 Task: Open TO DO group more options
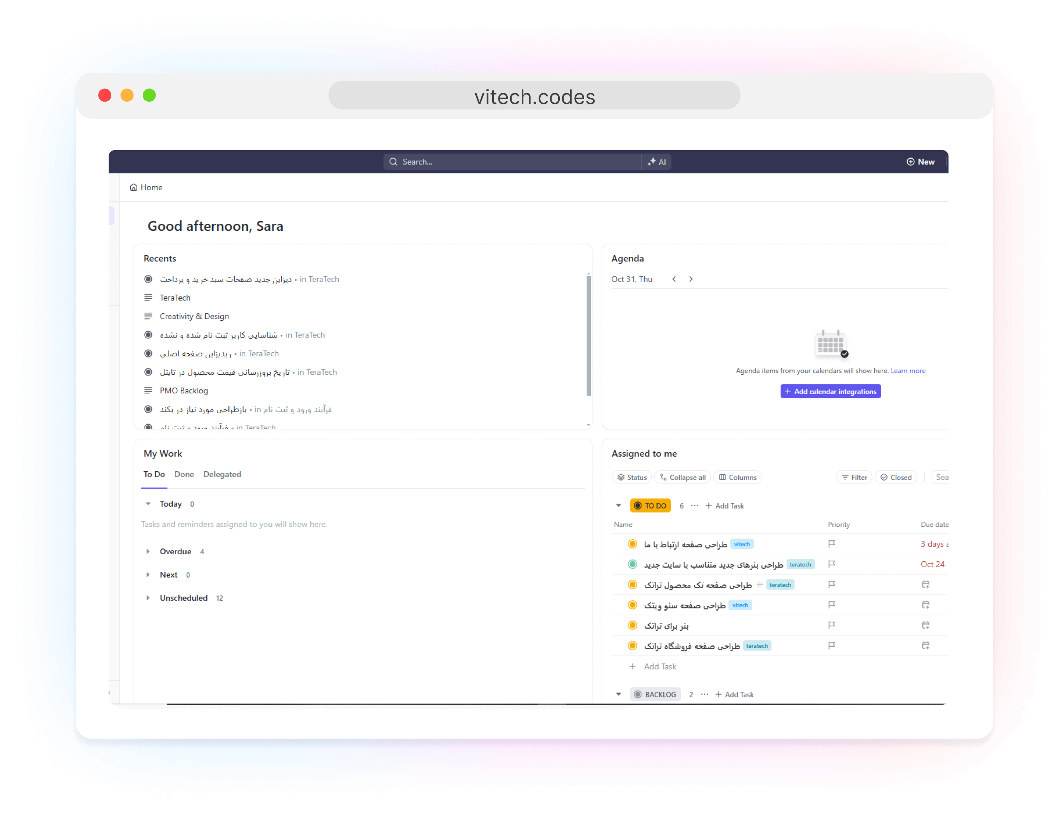(x=694, y=506)
